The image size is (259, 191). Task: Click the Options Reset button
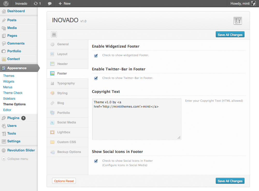pos(64,181)
